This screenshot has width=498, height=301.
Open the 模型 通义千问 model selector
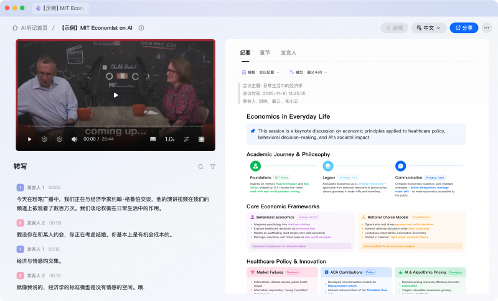309,72
